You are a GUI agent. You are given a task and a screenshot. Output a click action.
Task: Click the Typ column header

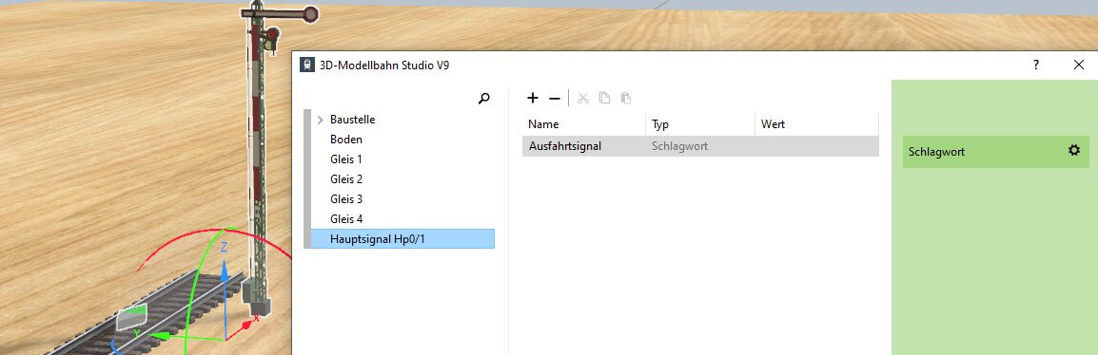pos(700,124)
